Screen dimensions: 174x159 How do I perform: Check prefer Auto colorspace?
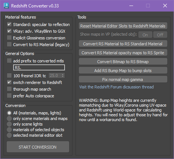(9, 96)
